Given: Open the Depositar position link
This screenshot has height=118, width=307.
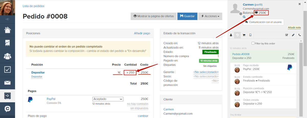Looking at the screenshot, I should pos(38,72).
